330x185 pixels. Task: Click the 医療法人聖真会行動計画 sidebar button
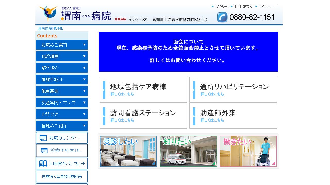pyautogui.click(x=62, y=176)
